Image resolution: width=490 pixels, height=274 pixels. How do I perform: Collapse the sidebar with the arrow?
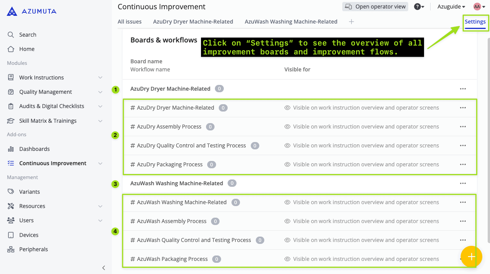(x=103, y=268)
